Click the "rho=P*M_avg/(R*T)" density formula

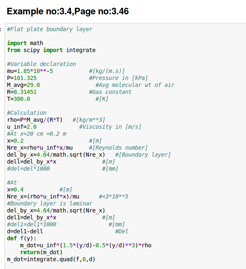click(x=35, y=120)
